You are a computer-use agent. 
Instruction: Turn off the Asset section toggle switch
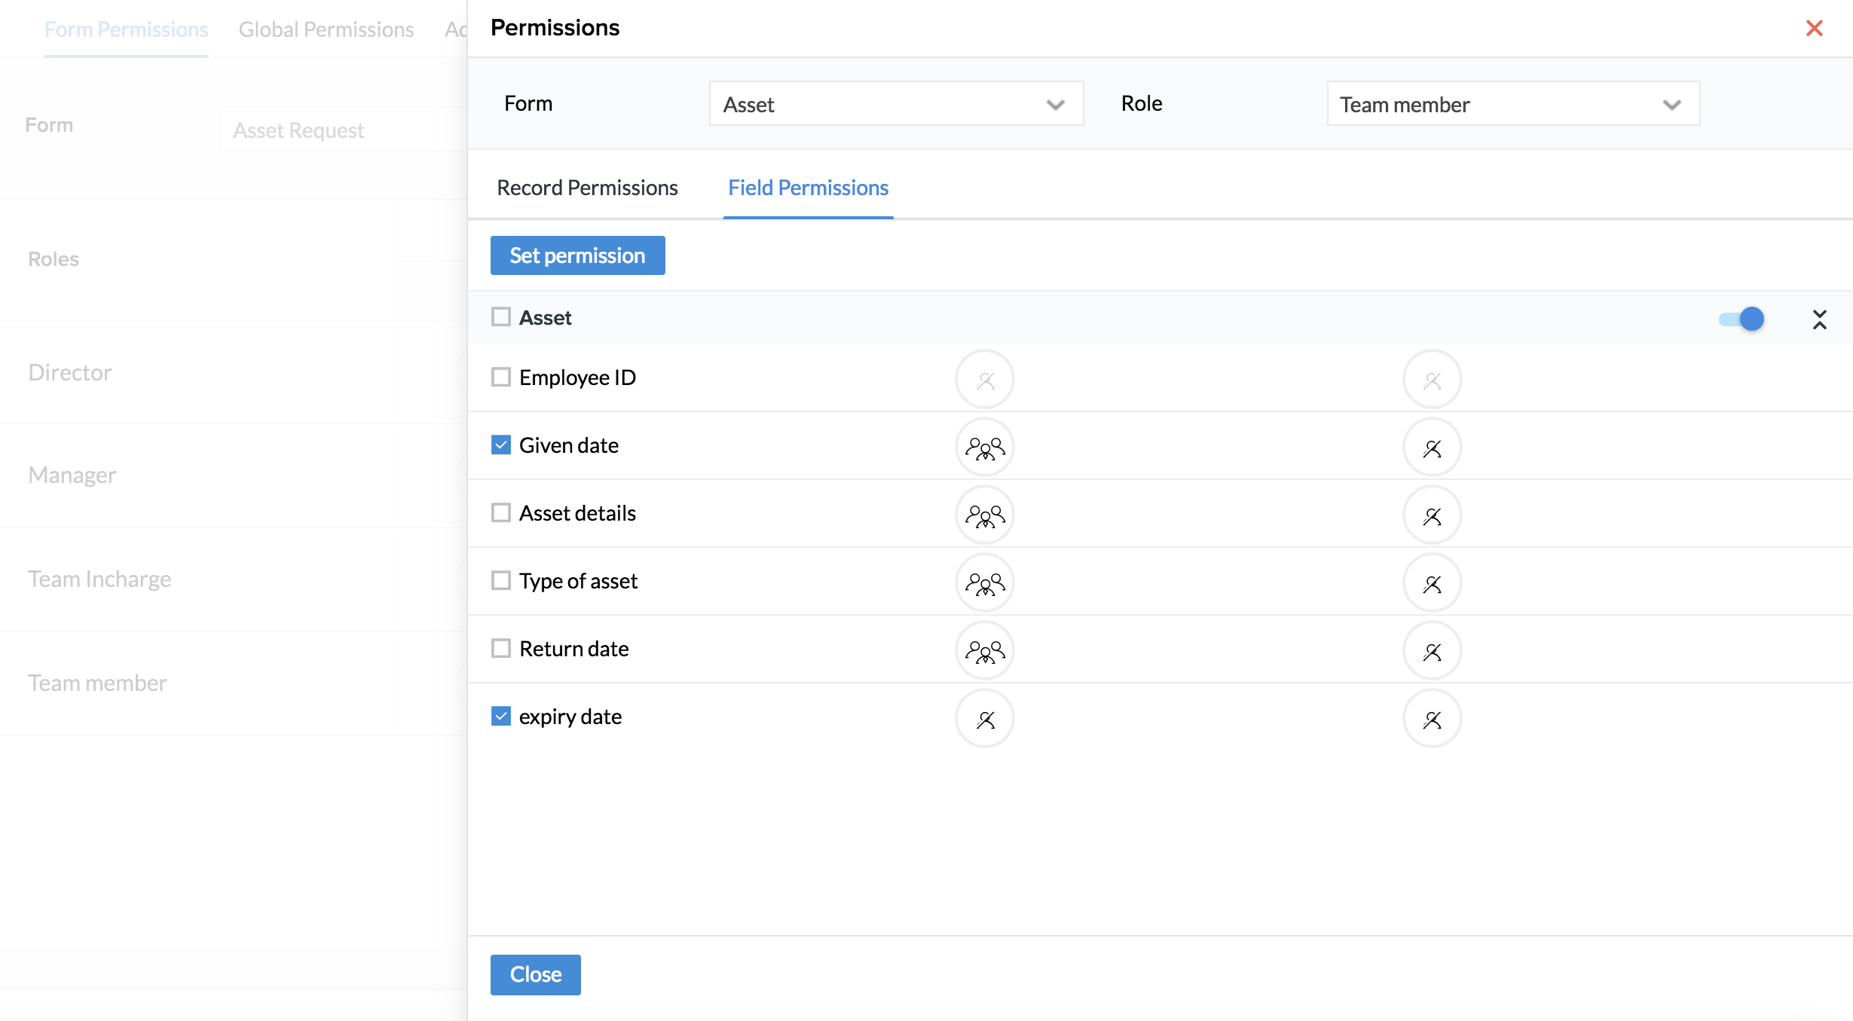1741,319
